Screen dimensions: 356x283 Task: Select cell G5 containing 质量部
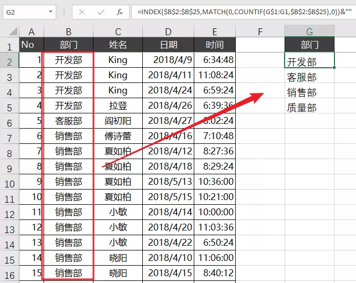309,106
